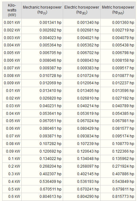Click the Metric horsepower column header
The height and width of the screenshot is (201, 137).
(118, 10)
